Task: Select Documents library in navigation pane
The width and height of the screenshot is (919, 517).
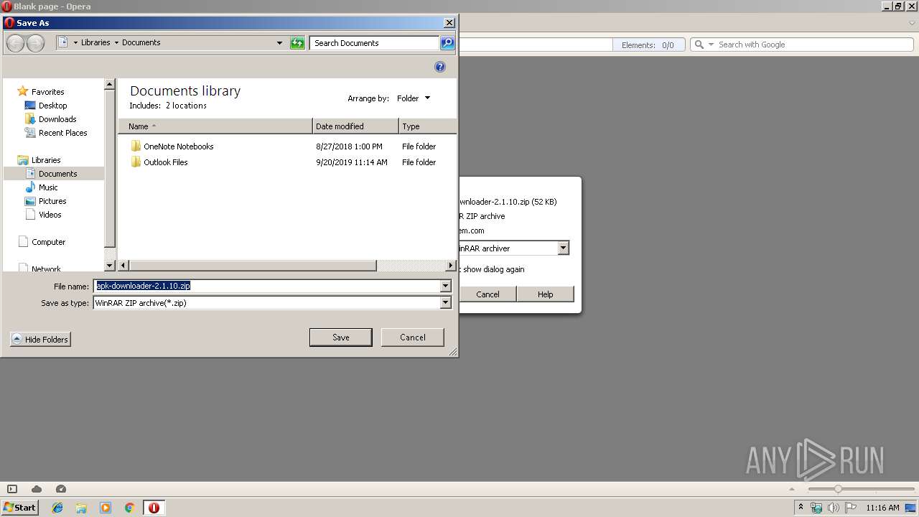Action: [x=57, y=174]
